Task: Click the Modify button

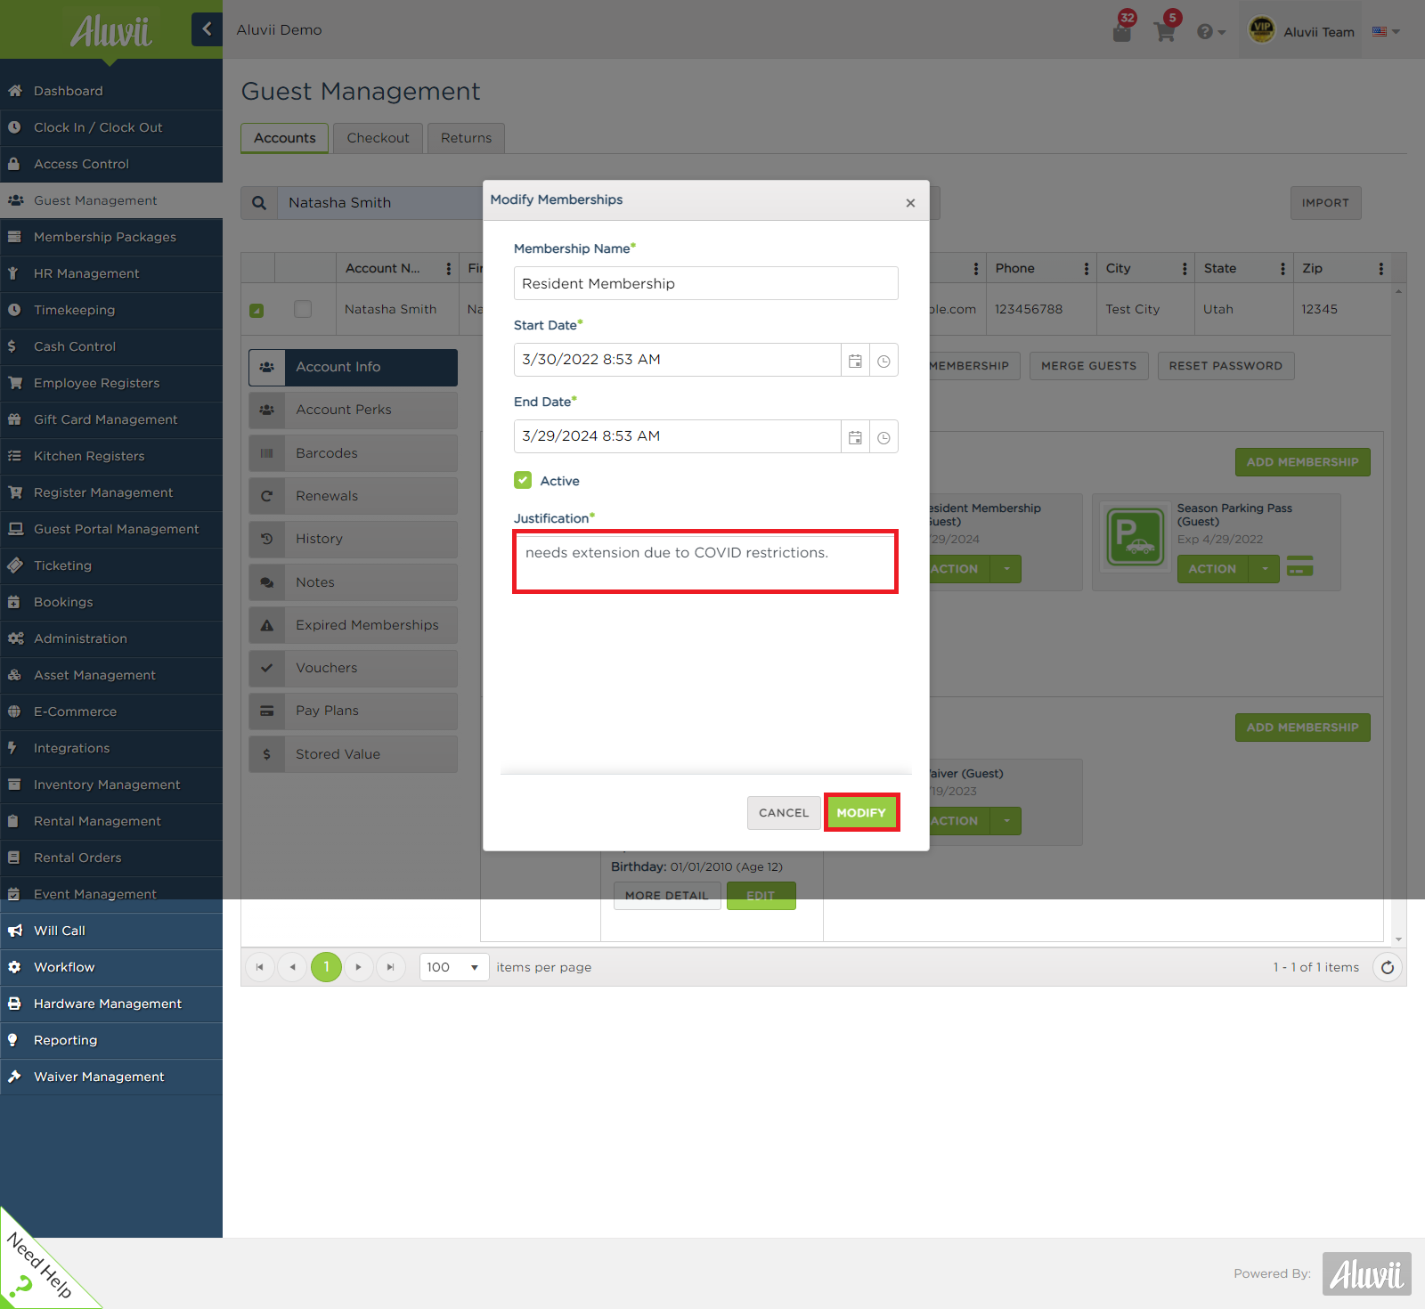Action: point(861,812)
